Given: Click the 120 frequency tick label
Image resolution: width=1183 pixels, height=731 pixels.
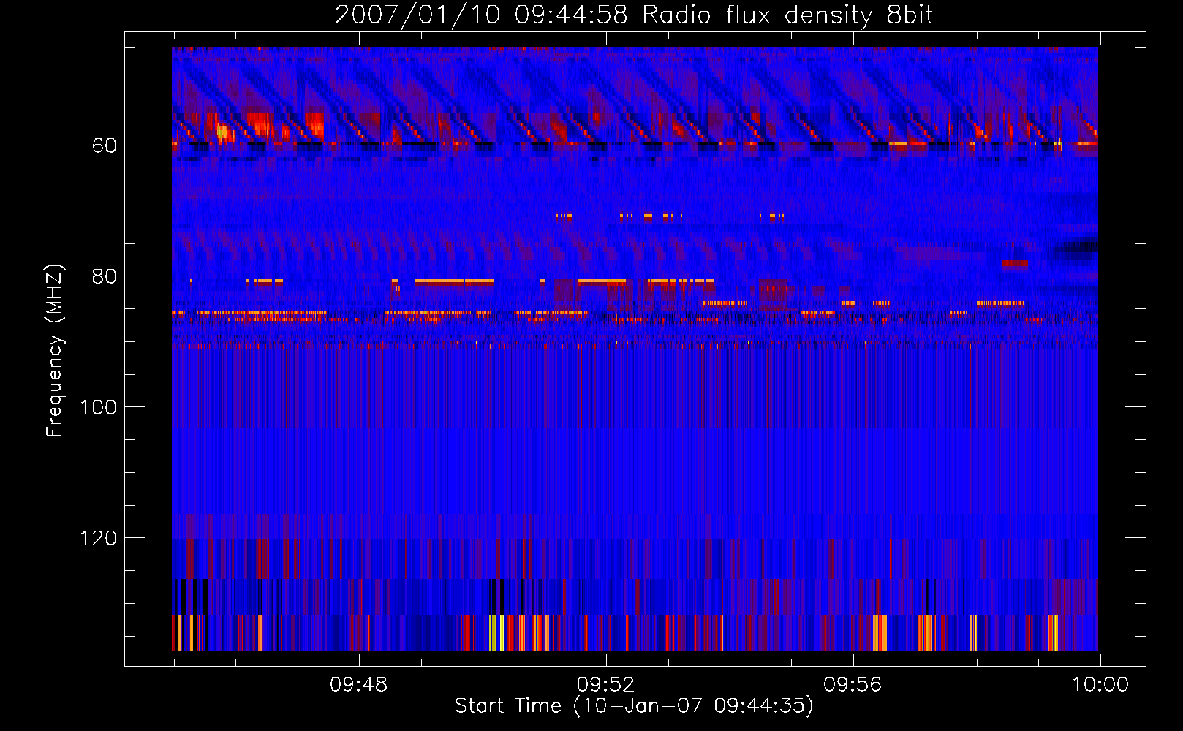Looking at the screenshot, I should coord(98,538).
